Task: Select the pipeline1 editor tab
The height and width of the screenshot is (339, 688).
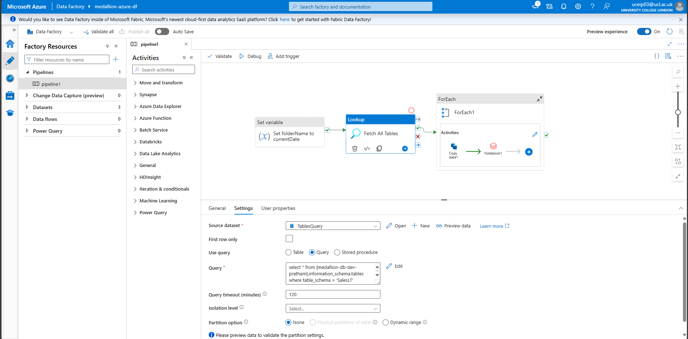Action: click(150, 44)
